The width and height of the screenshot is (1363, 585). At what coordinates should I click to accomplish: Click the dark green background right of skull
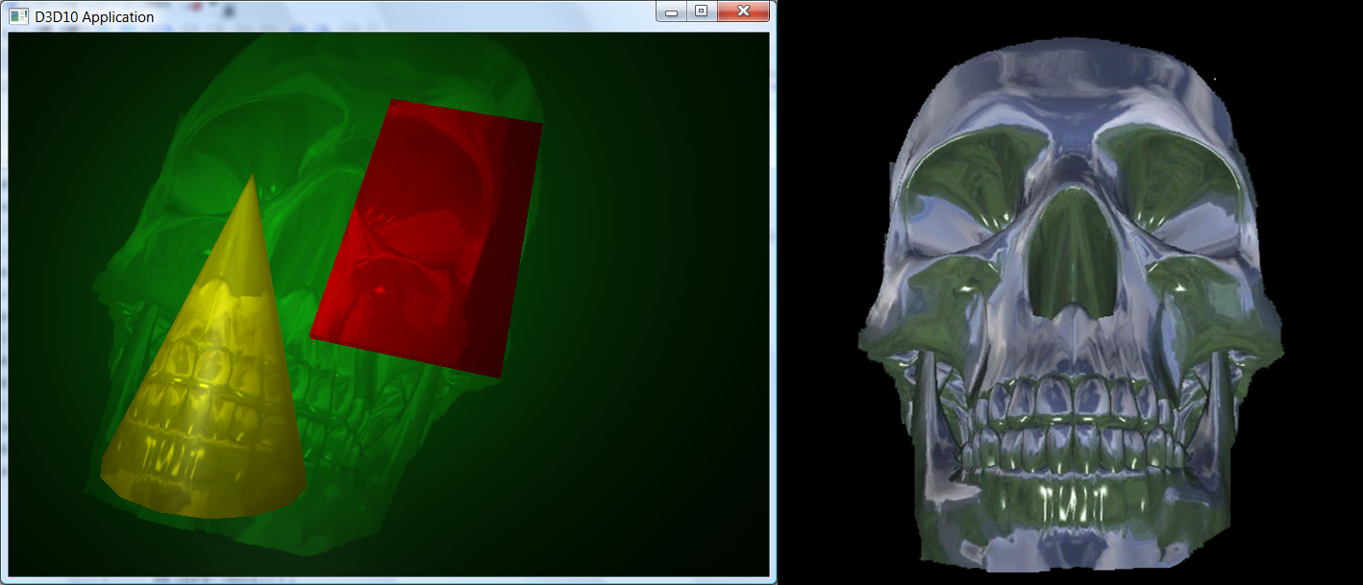(x=654, y=288)
